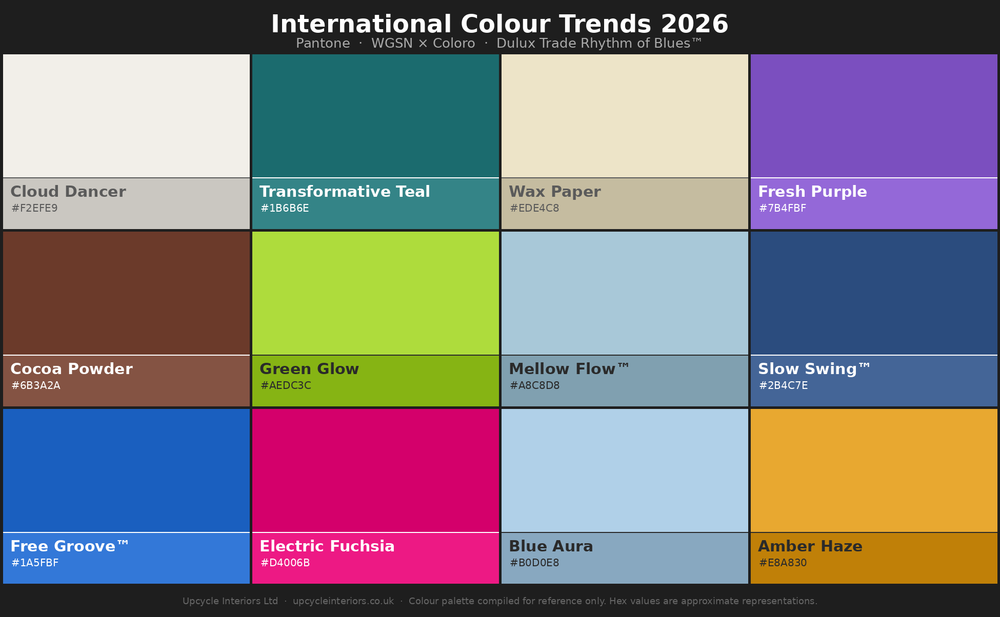
Task: Select the Transformative Teal swatch
Action: point(375,116)
